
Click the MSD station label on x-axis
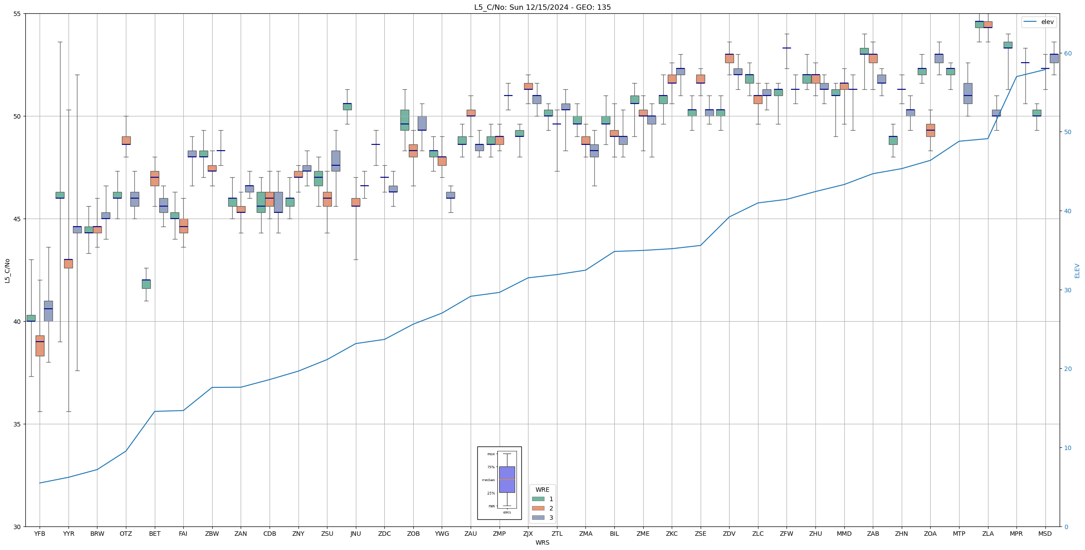(x=1045, y=534)
